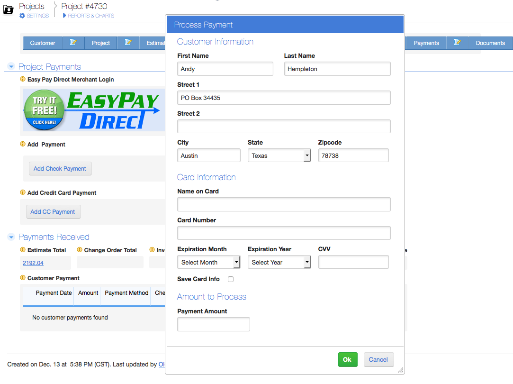The image size is (513, 384).
Task: Click the Reports & Charts arrow icon
Action: (x=64, y=15)
